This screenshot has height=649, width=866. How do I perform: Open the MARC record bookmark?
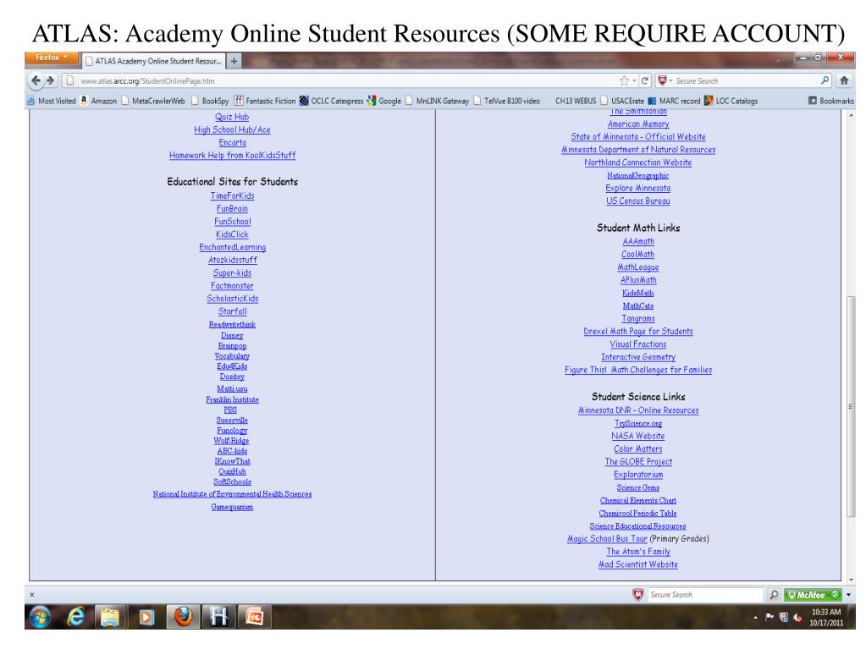pyautogui.click(x=674, y=101)
